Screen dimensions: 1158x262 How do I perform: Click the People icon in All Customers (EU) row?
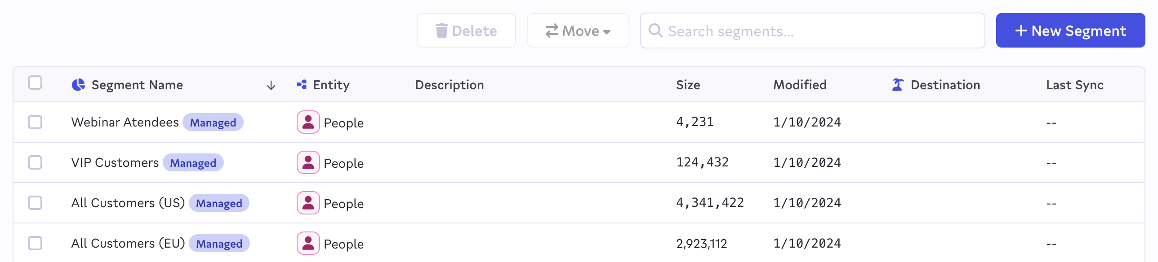308,243
